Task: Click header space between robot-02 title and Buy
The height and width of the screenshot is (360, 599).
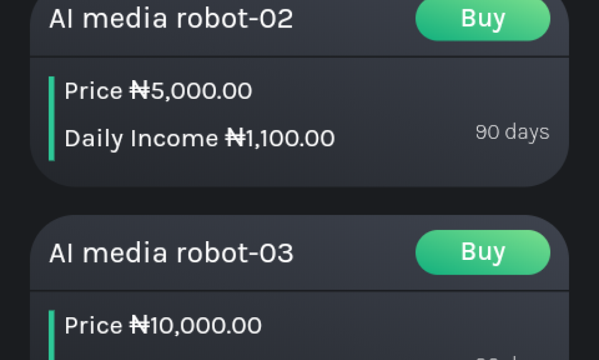Action: (x=354, y=19)
